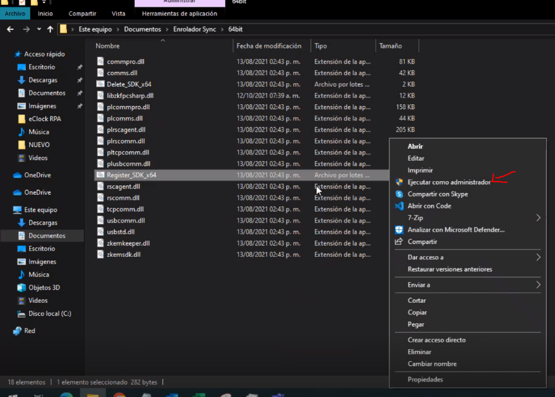This screenshot has height=397, width=555.
Task: Expand the Enviar a submenu arrow
Action: (x=538, y=285)
